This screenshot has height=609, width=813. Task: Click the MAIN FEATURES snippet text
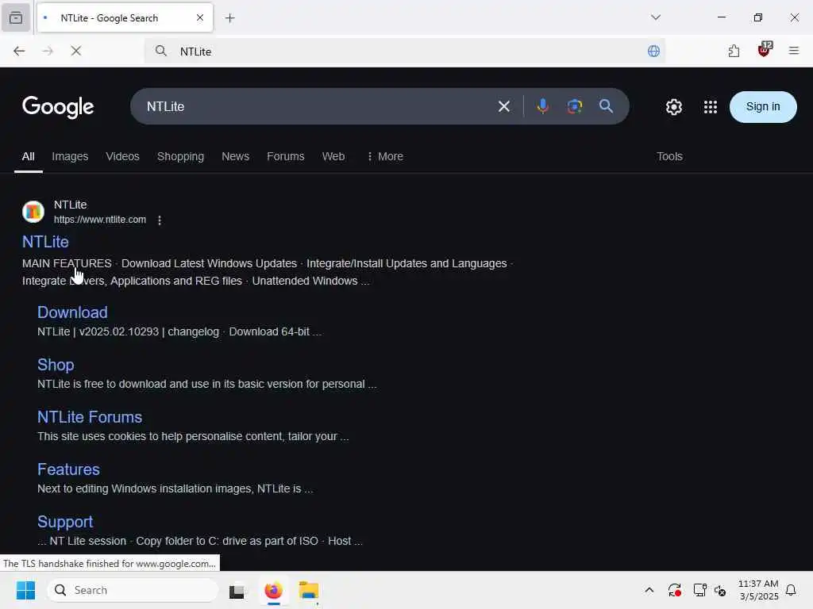coord(67,263)
